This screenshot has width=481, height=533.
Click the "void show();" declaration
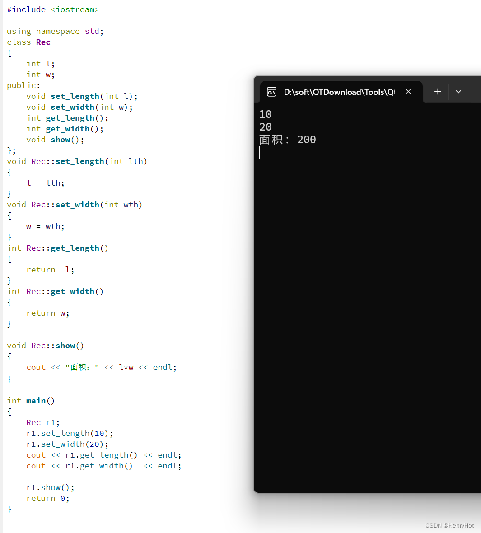(x=54, y=140)
